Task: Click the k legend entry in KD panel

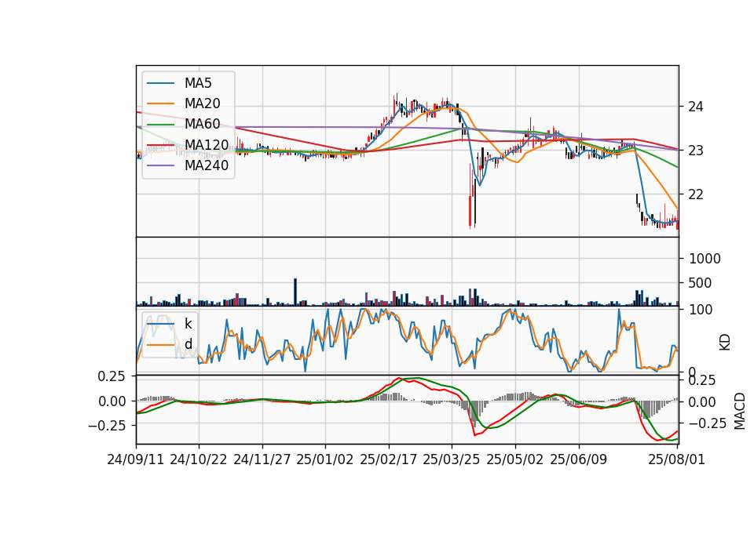Action: tap(188, 324)
